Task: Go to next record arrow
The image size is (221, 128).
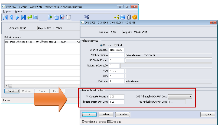Action: (17, 17)
